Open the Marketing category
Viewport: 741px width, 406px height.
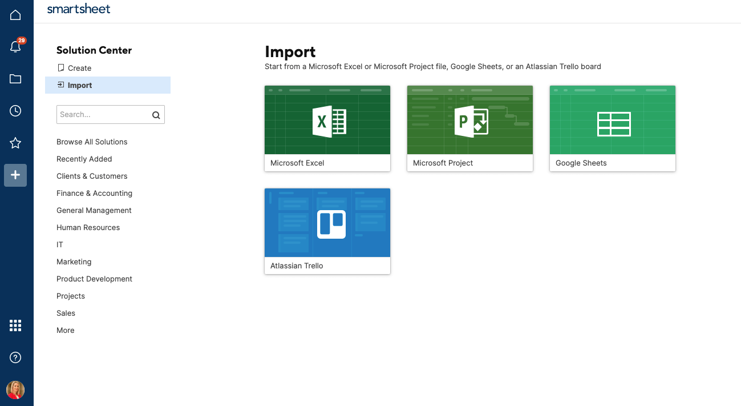pyautogui.click(x=74, y=262)
